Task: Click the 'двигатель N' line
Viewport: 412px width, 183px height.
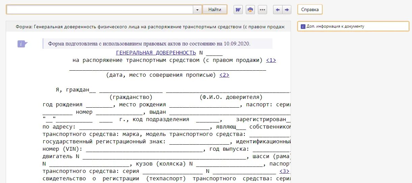Action: (x=167, y=156)
